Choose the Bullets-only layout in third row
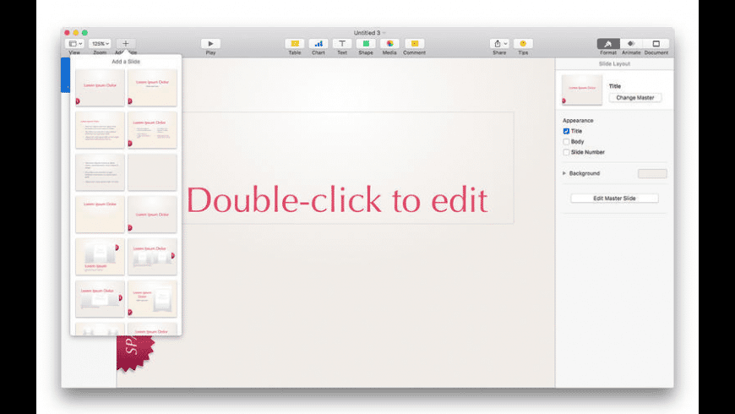This screenshot has height=414, width=735. pyautogui.click(x=100, y=172)
